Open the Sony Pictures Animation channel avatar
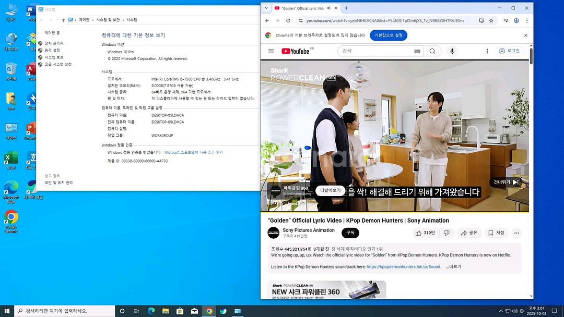This screenshot has width=564, height=317. pyautogui.click(x=274, y=233)
